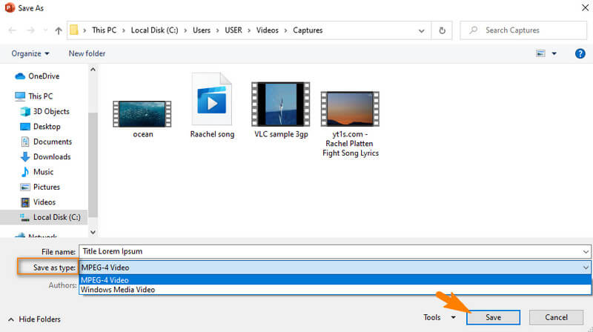
Task: Open the view options dropdown arrow
Action: click(x=554, y=53)
